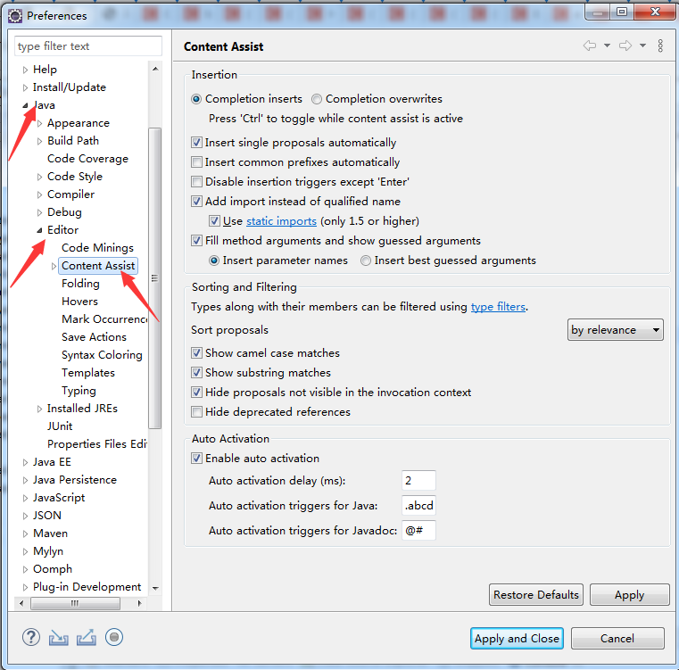Open the back history dropdown arrow
The height and width of the screenshot is (670, 679).
(x=607, y=45)
